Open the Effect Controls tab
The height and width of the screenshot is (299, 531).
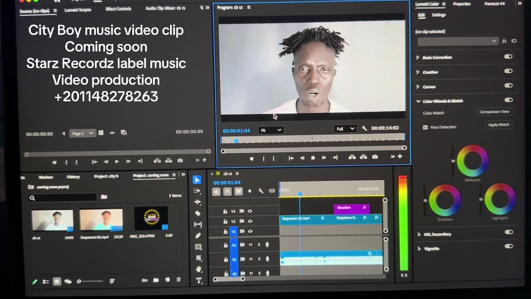[118, 9]
